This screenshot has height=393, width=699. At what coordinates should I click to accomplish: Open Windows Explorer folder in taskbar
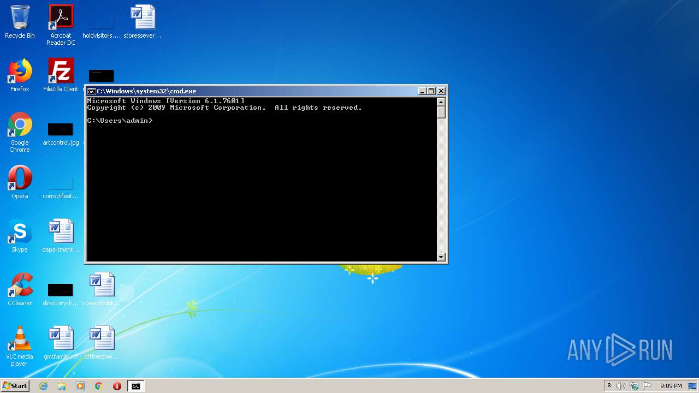[62, 386]
